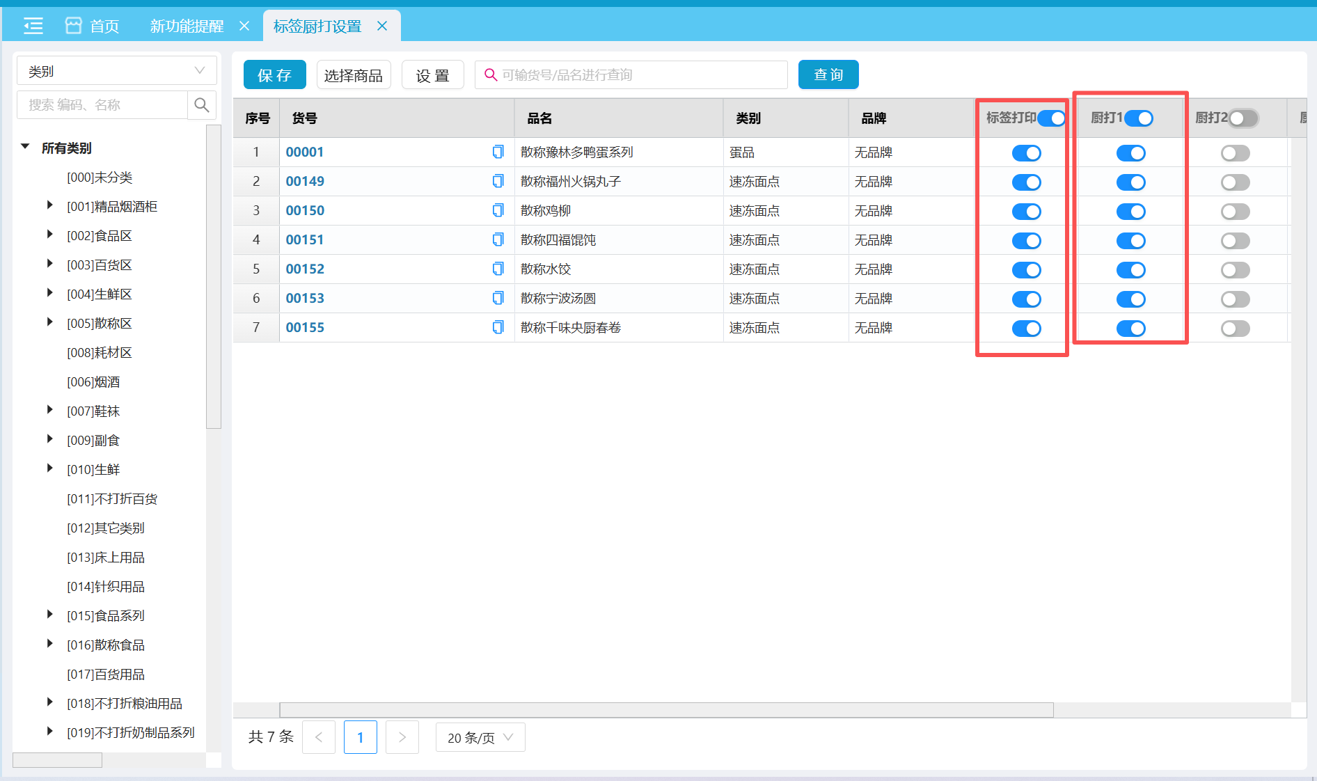The width and height of the screenshot is (1317, 781).
Task: Expand the [005]散称区 category
Action: 49,322
